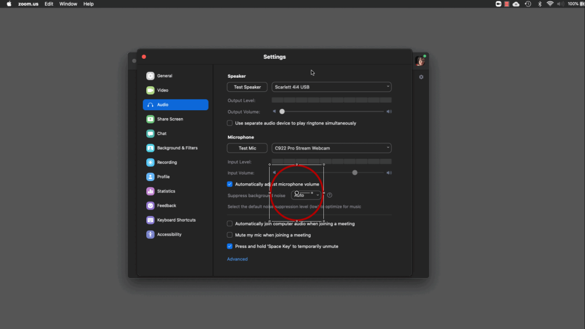Click the Recording settings icon
This screenshot has width=585, height=329.
pos(150,162)
